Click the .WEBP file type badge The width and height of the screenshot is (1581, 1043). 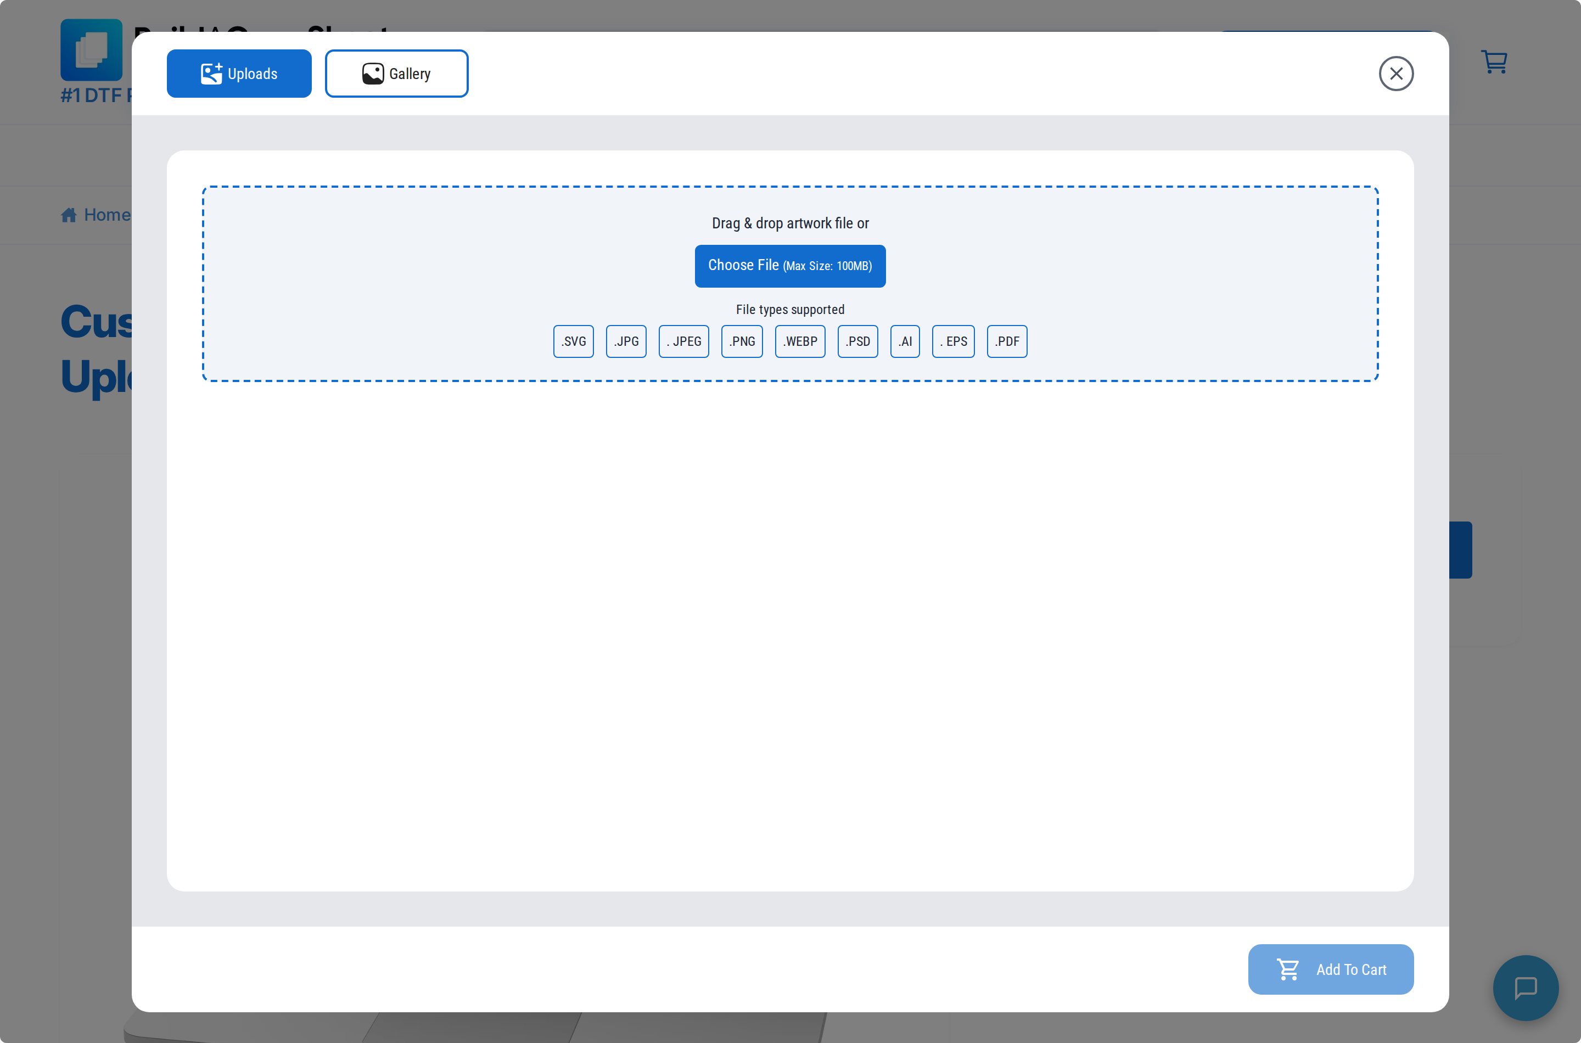[800, 341]
